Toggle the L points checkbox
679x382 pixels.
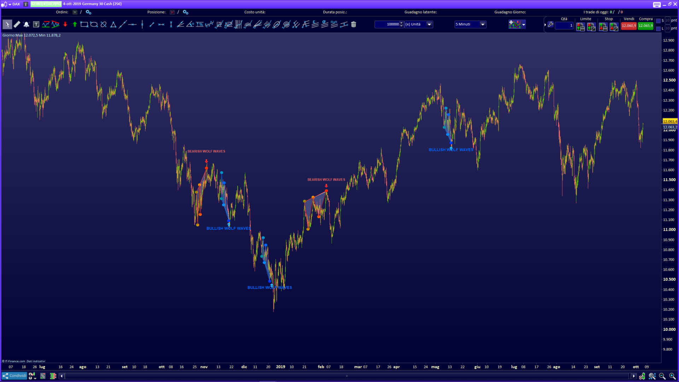coord(658,29)
